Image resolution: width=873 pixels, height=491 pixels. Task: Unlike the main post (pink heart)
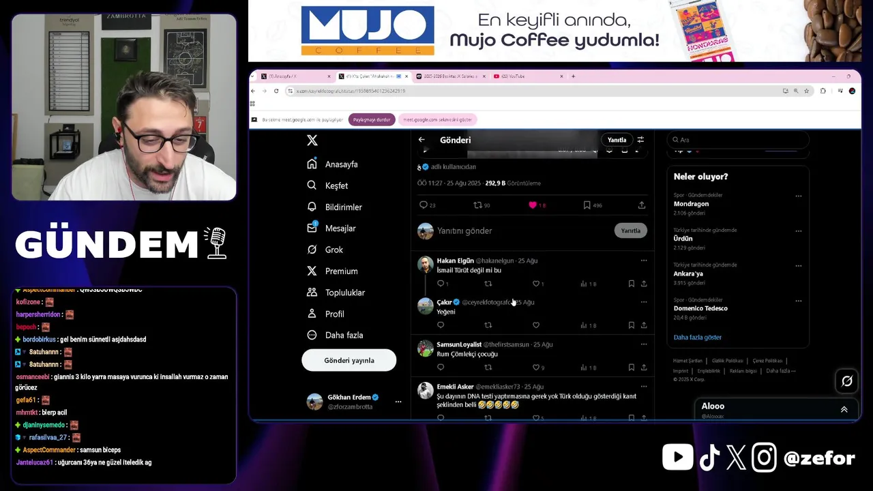[533, 205]
